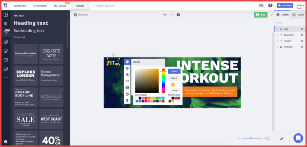Open the help question mark icon
This screenshot has width=307, height=147.
tap(270, 5)
